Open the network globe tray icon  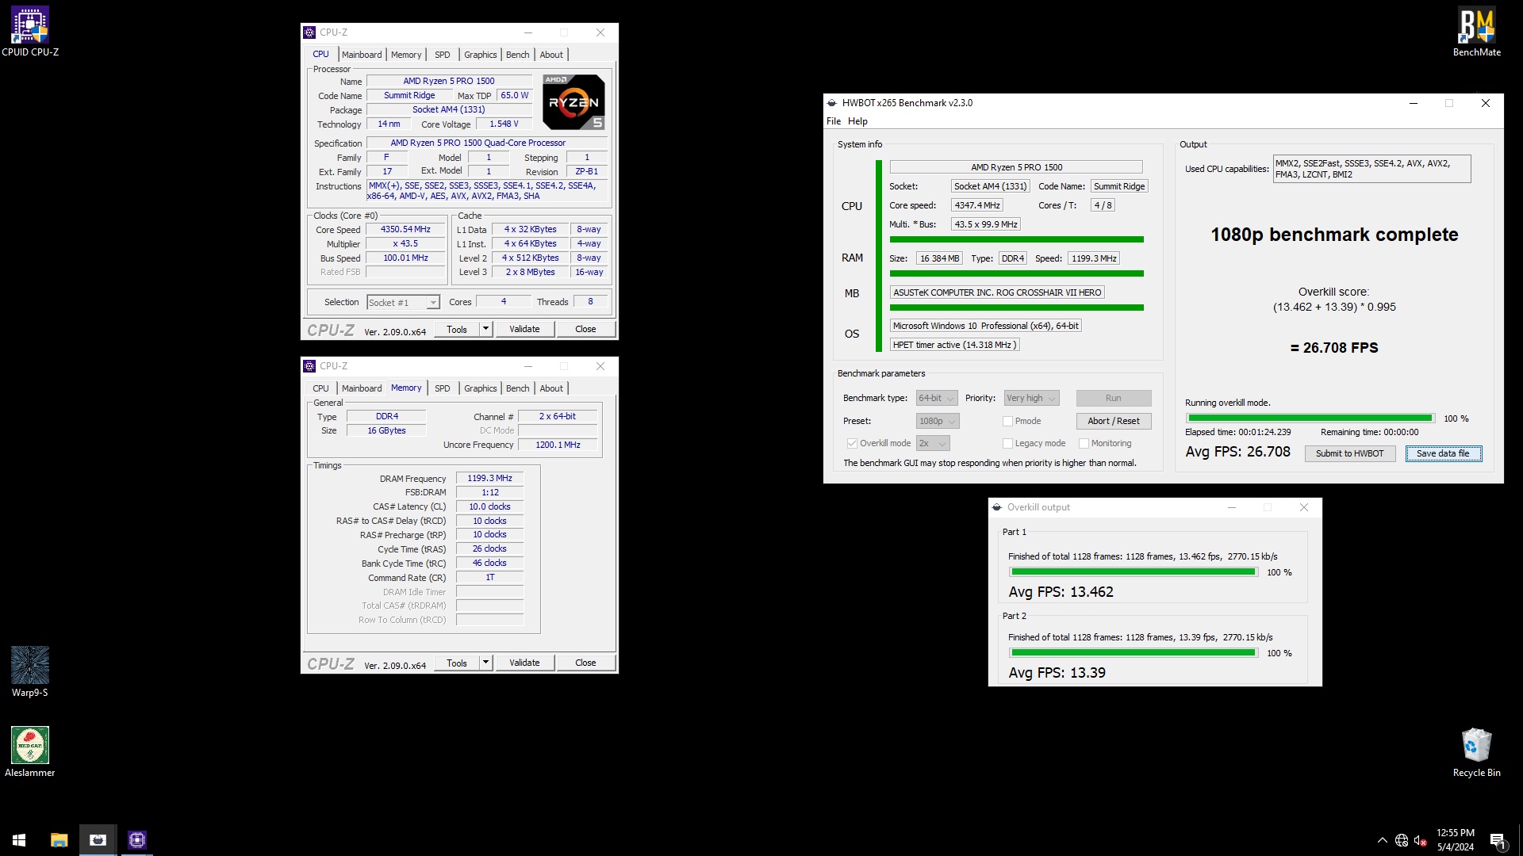(x=1402, y=840)
